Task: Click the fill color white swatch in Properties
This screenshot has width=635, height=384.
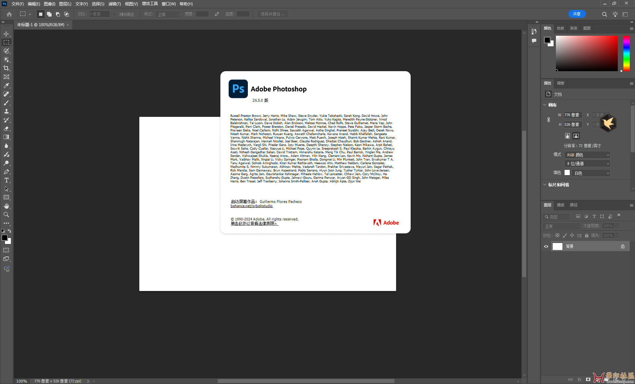Action: [567, 172]
